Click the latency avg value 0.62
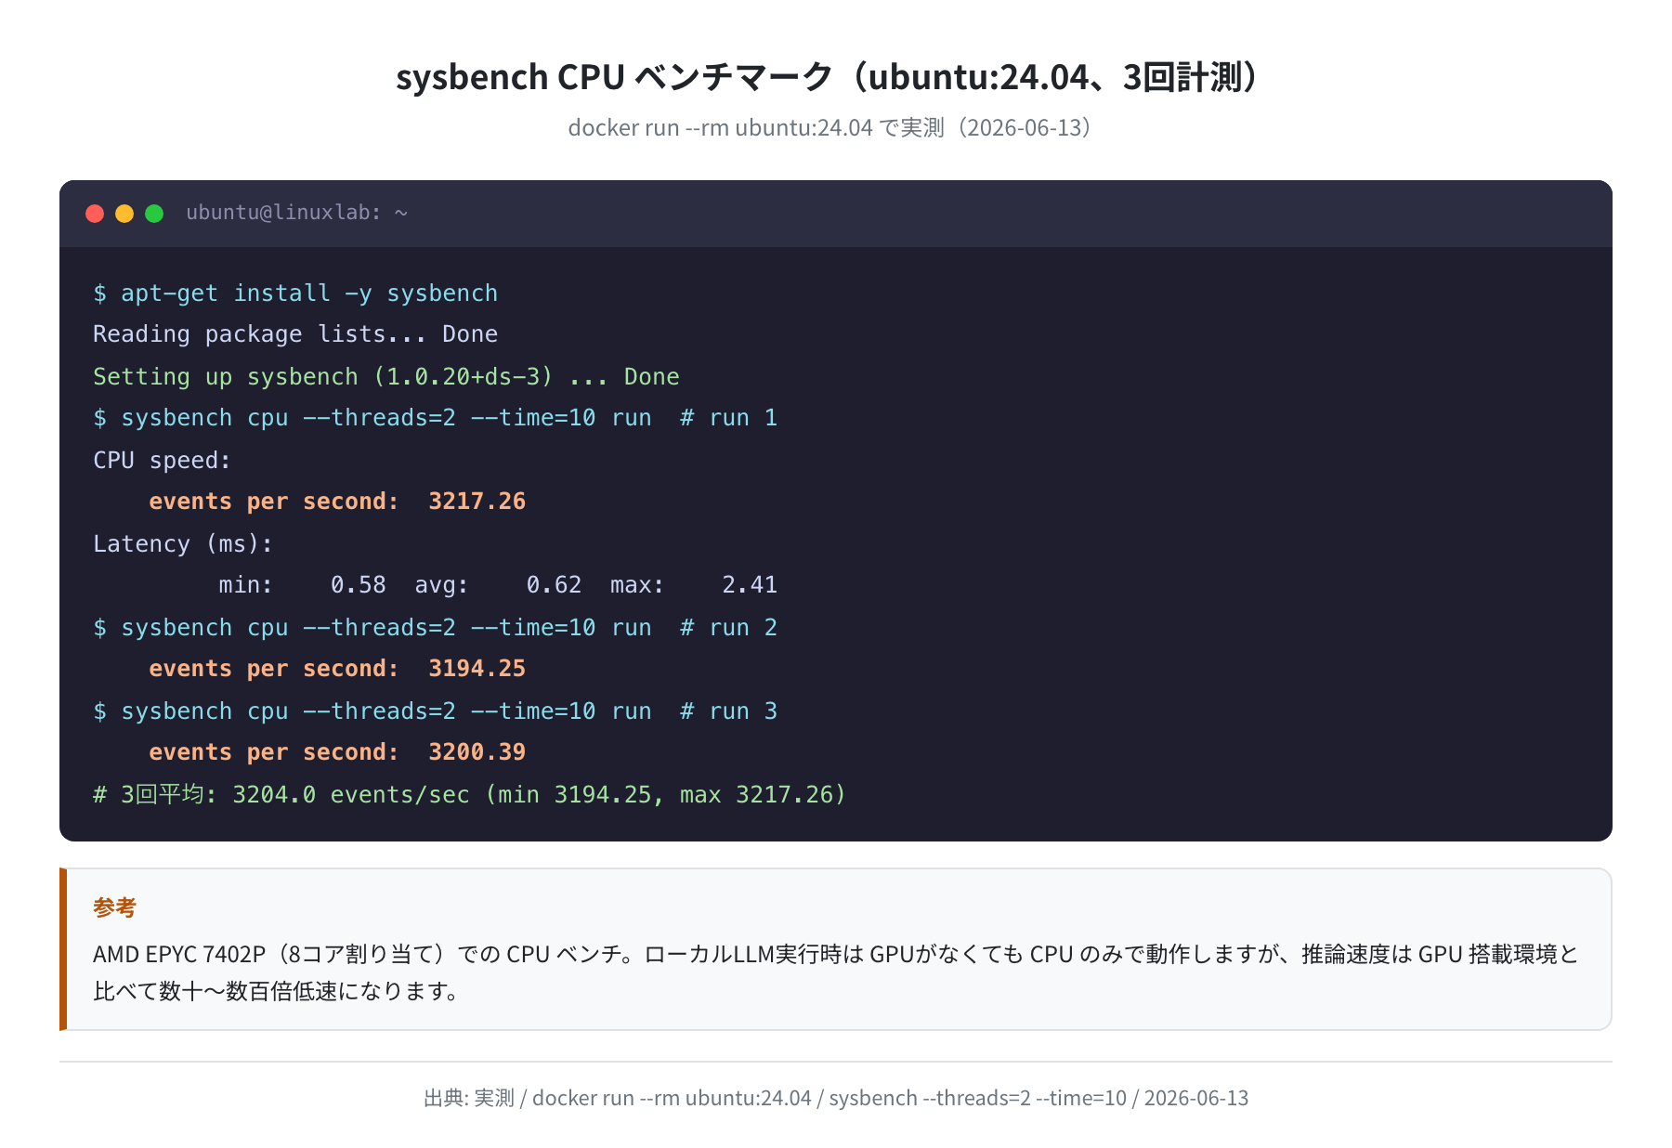This screenshot has height=1148, width=1672. (555, 585)
